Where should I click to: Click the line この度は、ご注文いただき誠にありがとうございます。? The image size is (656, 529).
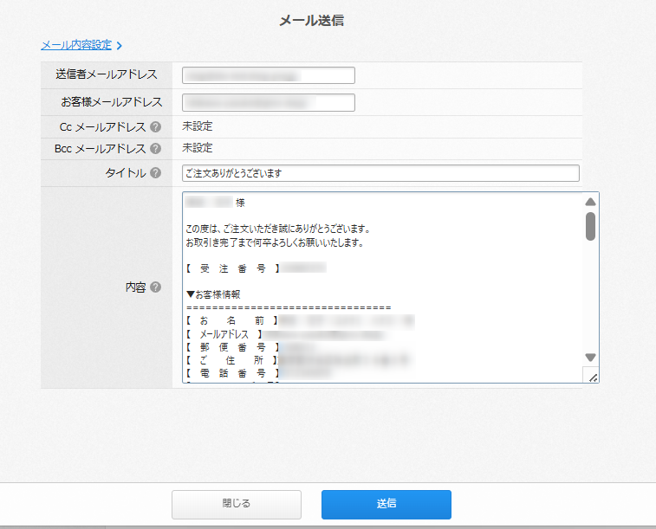pyautogui.click(x=278, y=229)
